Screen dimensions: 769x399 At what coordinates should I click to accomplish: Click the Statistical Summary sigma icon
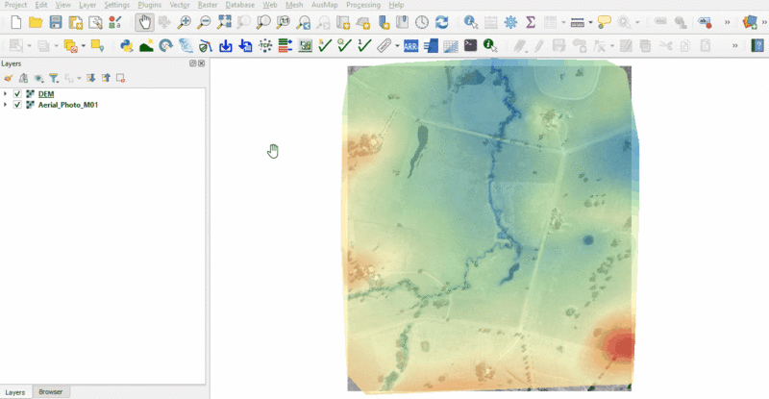pos(530,21)
